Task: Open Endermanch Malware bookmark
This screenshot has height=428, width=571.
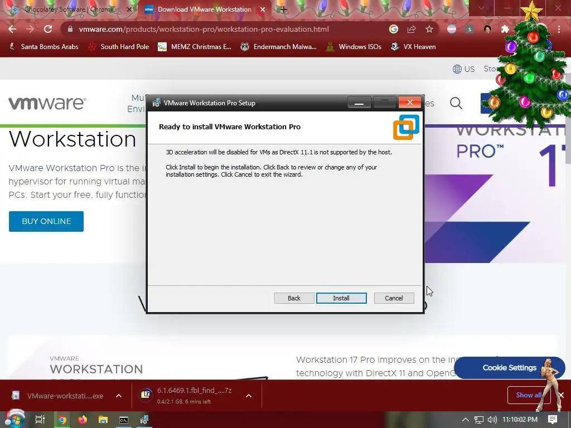Action: click(x=279, y=47)
